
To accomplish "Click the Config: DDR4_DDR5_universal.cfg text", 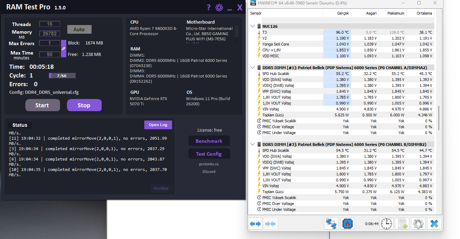I will [x=44, y=92].
